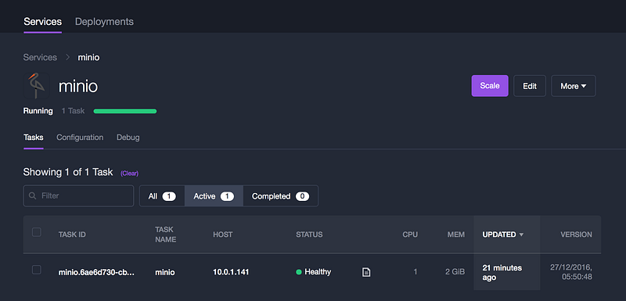Click host address 10.0.1.141
Viewport: 626px width, 301px height.
(231, 272)
